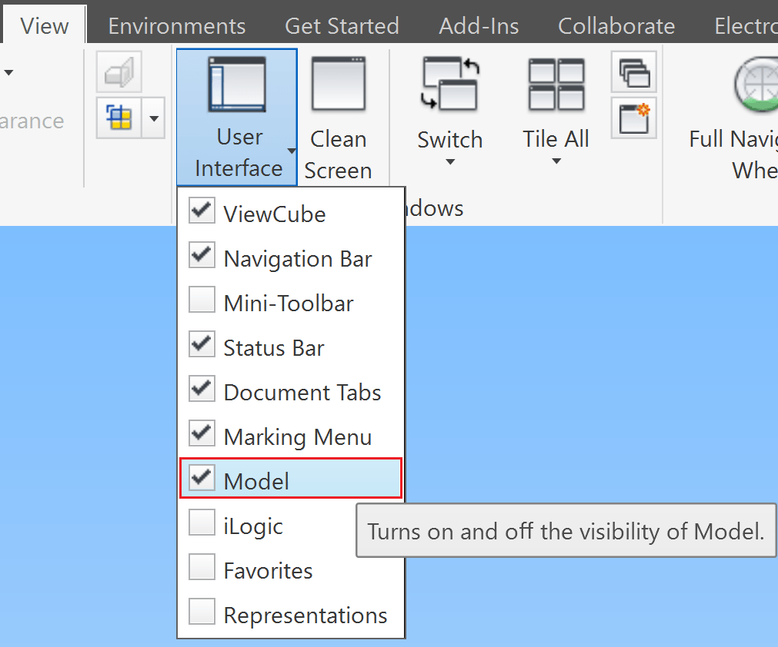Screen dimensions: 778x647
Task: Click the ViewCube menu label
Action: pos(275,214)
